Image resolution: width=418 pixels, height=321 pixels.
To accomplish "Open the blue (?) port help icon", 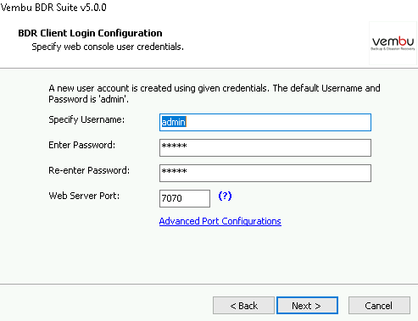I will pos(225,196).
